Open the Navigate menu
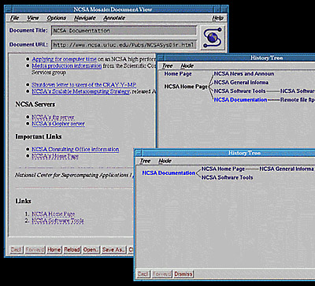The image size is (315, 286). point(85,18)
